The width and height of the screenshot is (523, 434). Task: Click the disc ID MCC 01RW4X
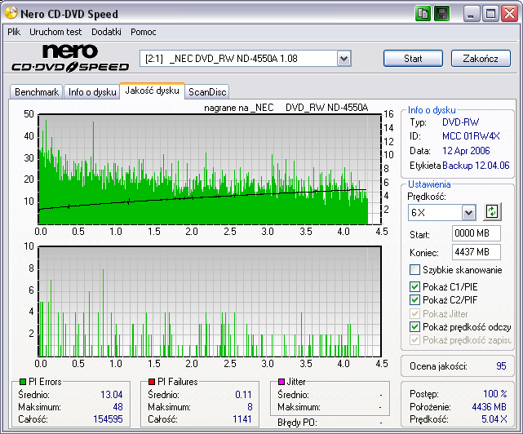point(471,136)
